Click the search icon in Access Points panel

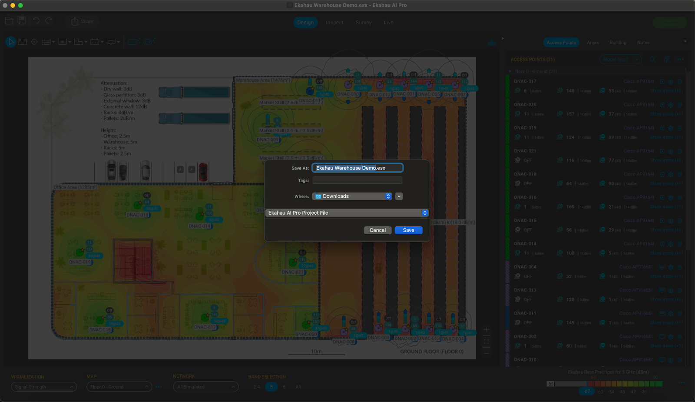[652, 60]
